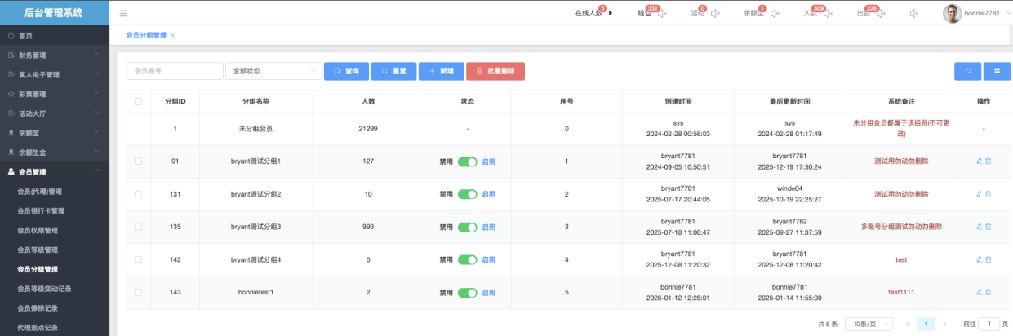Check the checkbox for group ID 142
The image size is (1013, 336).
(x=138, y=259)
